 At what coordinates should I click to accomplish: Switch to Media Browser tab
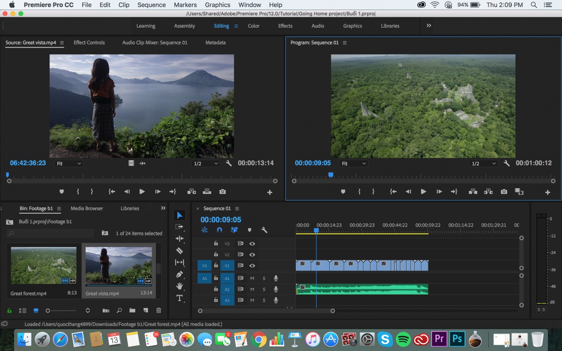pyautogui.click(x=87, y=208)
